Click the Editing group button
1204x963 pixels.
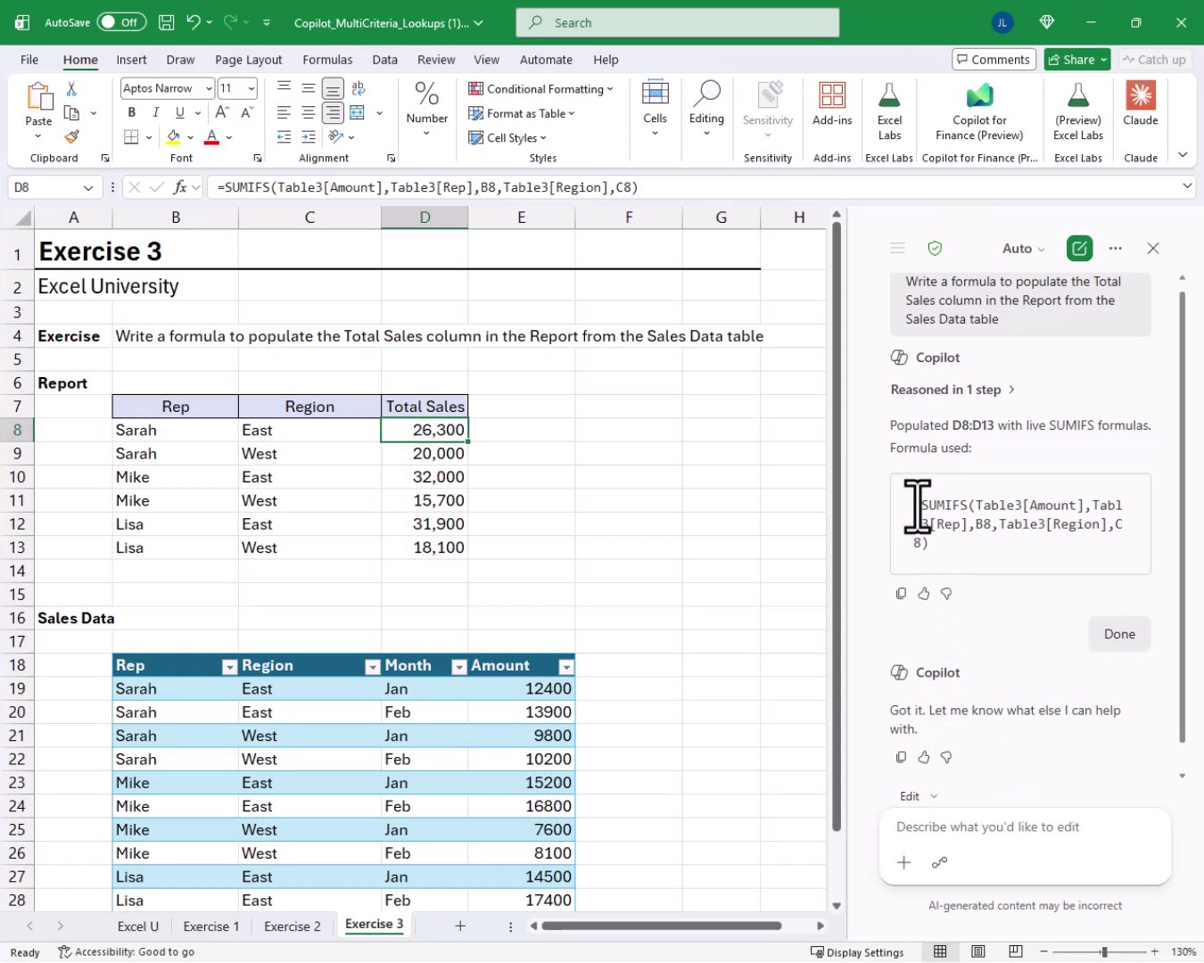coord(706,108)
